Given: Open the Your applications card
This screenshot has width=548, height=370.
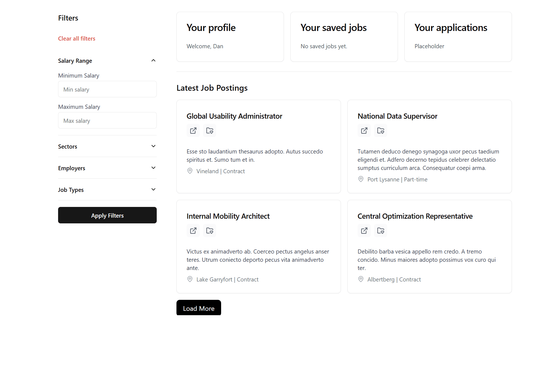Looking at the screenshot, I should point(458,37).
